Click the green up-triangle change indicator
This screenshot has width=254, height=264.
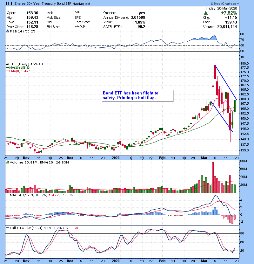[x=206, y=13]
